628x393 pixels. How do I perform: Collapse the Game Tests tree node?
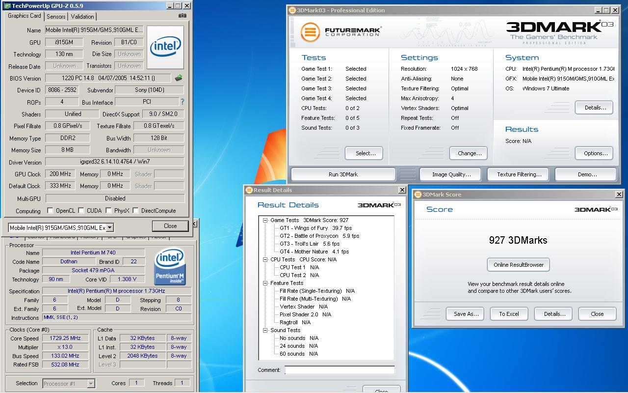pyautogui.click(x=265, y=221)
